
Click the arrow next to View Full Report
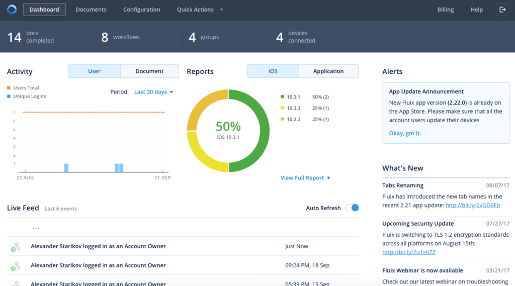click(328, 178)
